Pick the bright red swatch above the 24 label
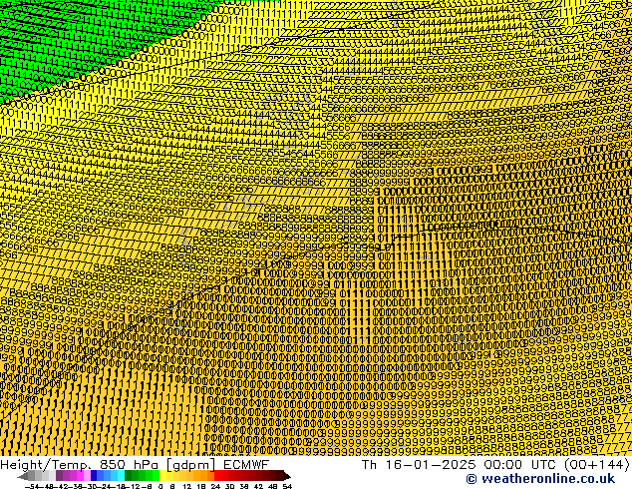632x489 pixels. [217, 475]
